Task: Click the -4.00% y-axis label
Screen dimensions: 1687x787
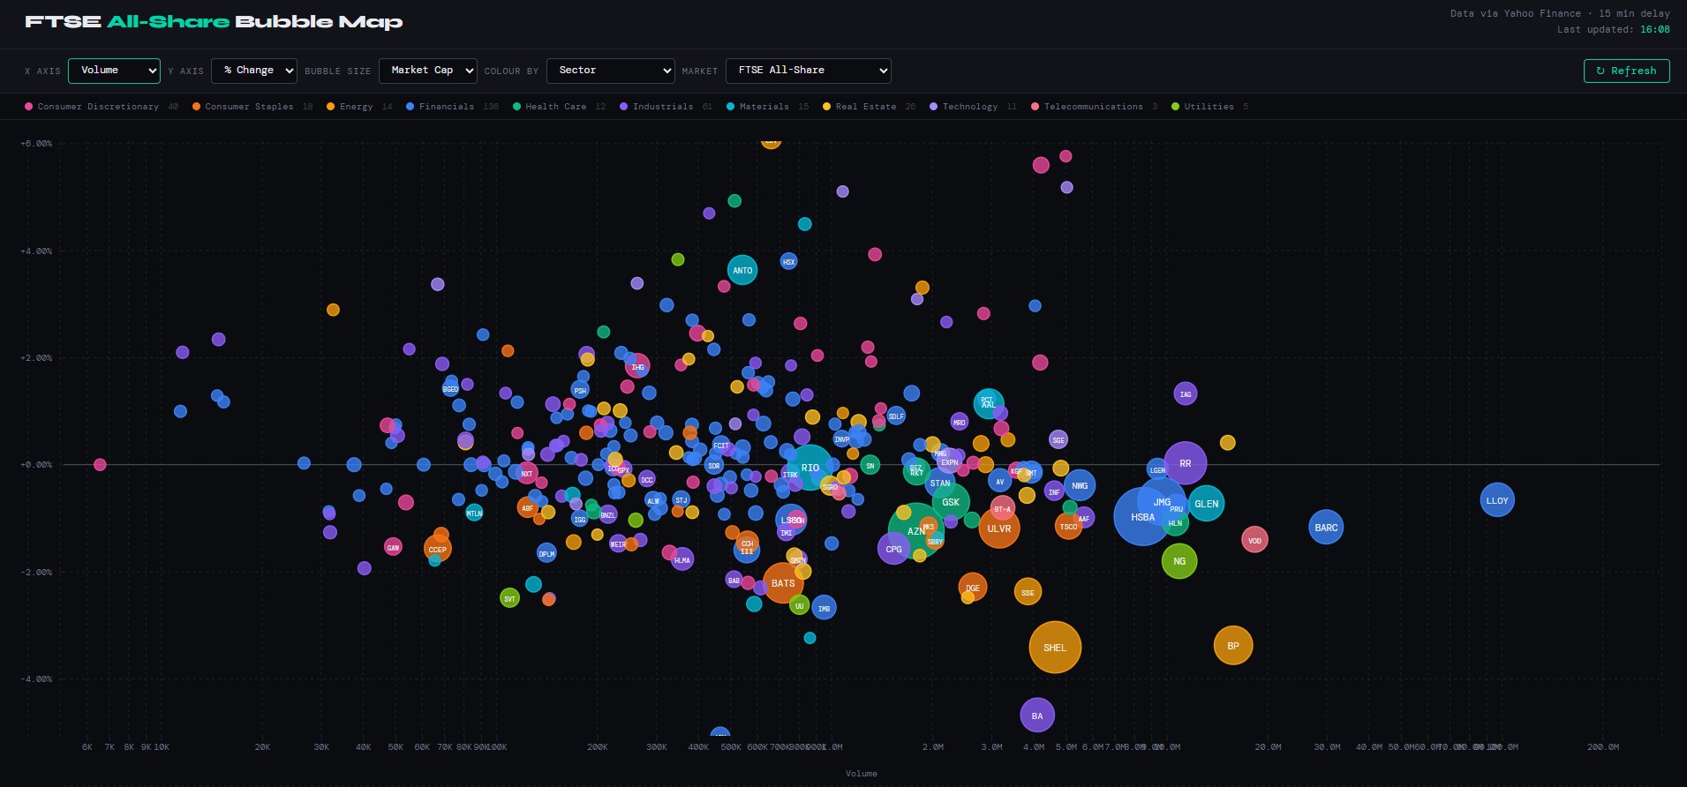Action: click(x=36, y=678)
